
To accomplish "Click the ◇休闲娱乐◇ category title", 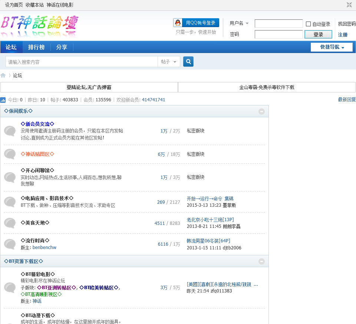I will point(19,111).
